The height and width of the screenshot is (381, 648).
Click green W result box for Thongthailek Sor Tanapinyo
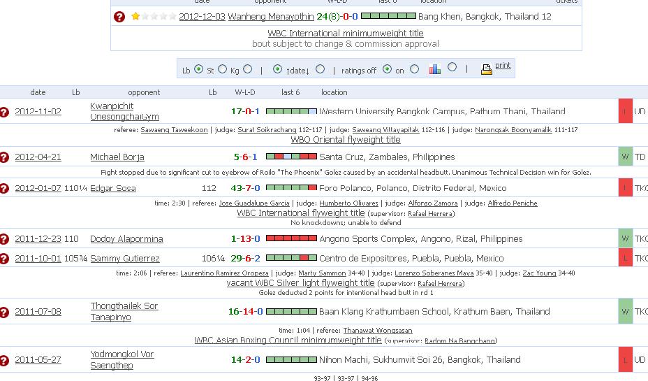625,311
